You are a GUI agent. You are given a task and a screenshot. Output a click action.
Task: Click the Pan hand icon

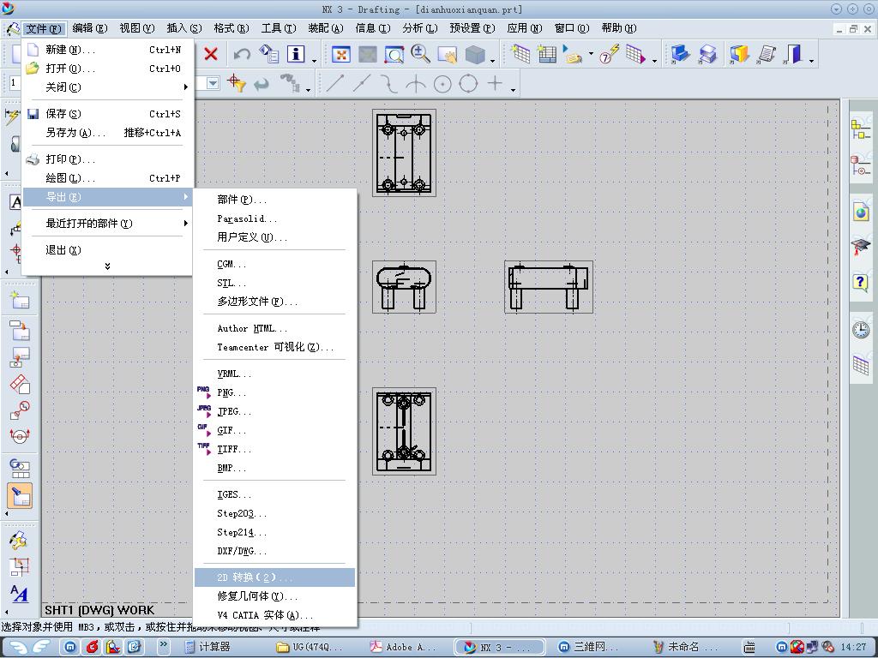click(x=448, y=54)
